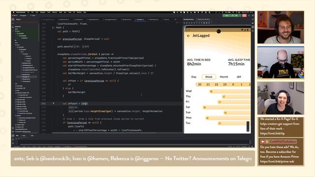
Task: Tap the Mon sleep bar emoji
Action: (207, 118)
